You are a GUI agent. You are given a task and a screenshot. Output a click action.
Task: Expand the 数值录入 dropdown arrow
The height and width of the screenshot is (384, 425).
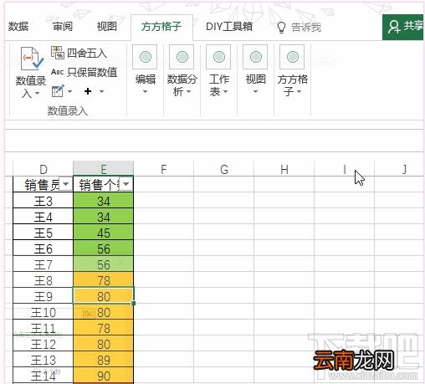click(37, 94)
